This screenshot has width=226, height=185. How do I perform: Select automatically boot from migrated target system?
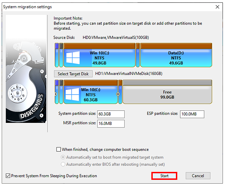point(63,157)
